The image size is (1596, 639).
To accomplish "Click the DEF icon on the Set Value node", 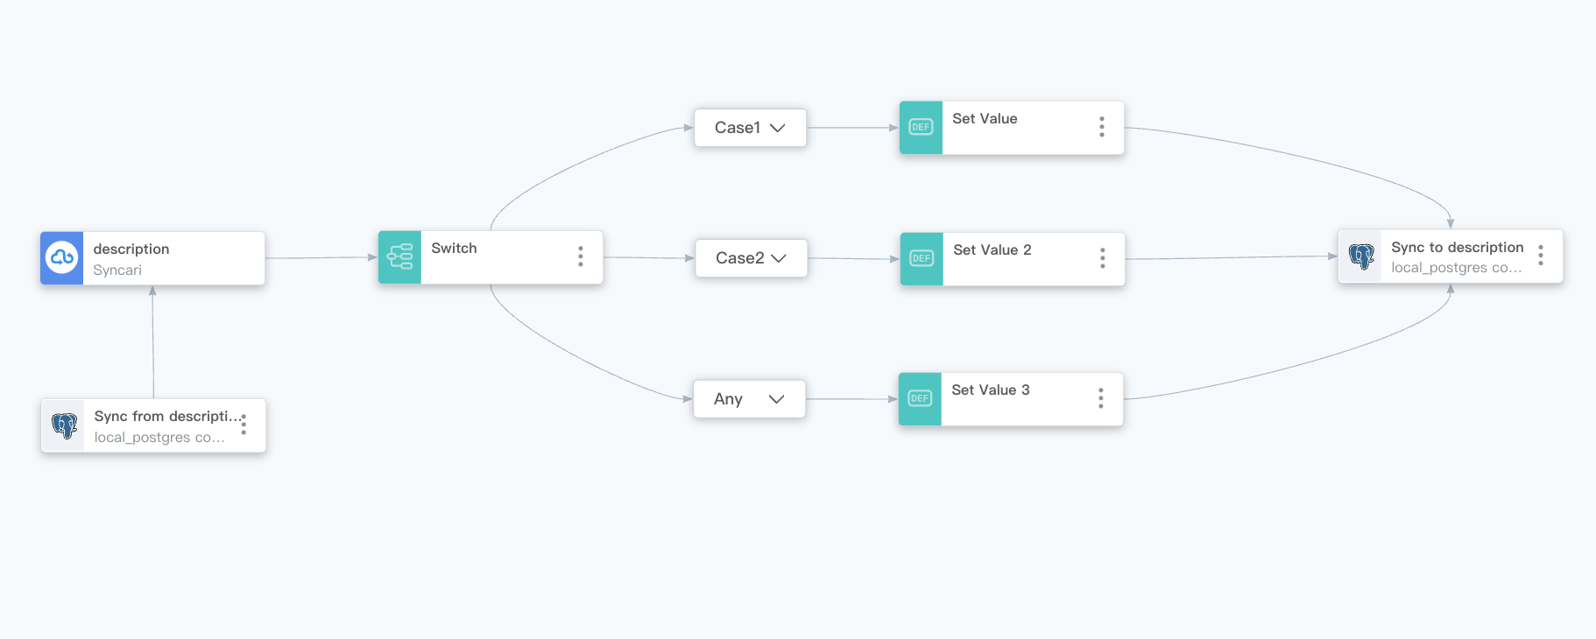I will (x=920, y=127).
